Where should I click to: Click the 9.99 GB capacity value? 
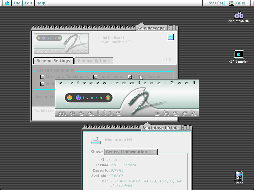[117, 170]
